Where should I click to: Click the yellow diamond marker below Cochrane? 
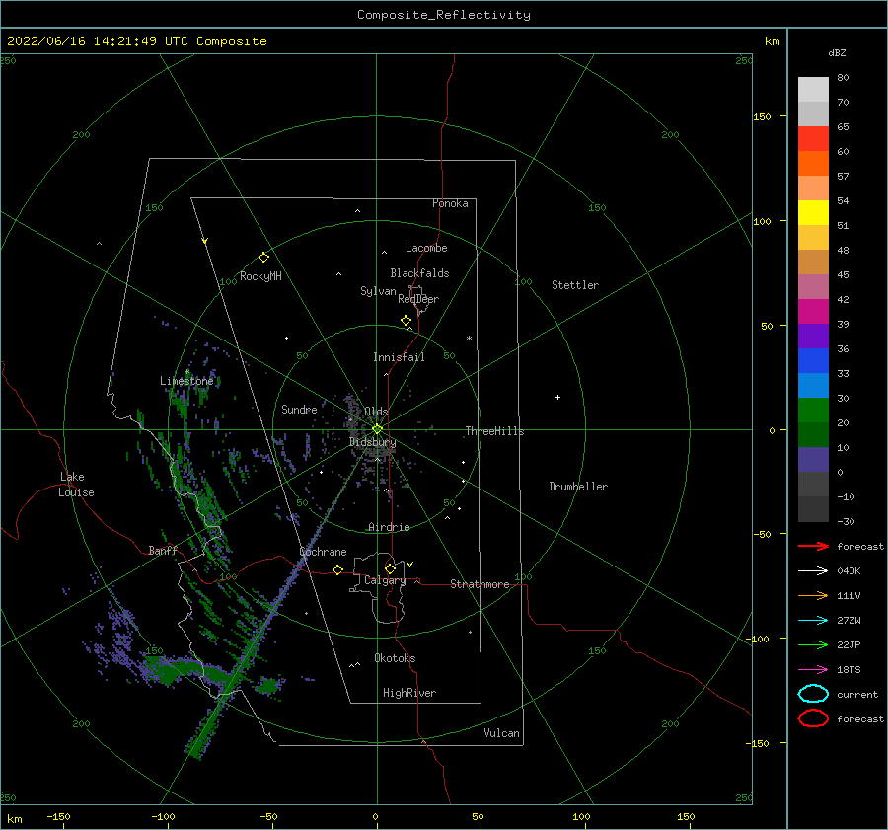coord(337,569)
